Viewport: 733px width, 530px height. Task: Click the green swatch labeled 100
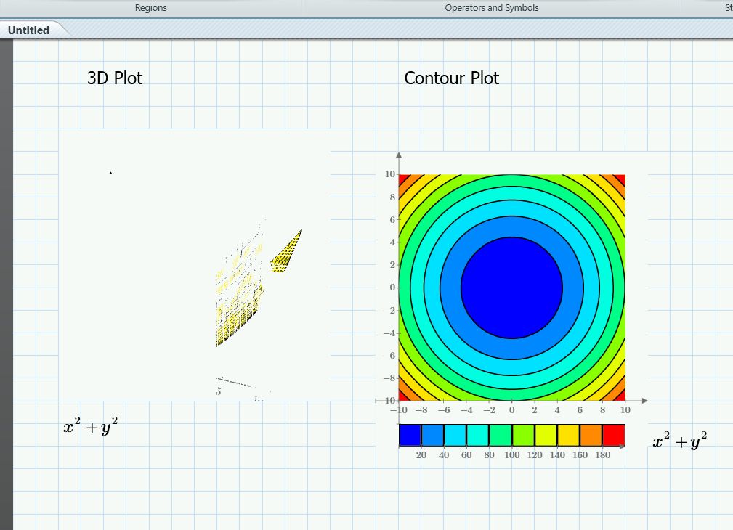point(501,433)
